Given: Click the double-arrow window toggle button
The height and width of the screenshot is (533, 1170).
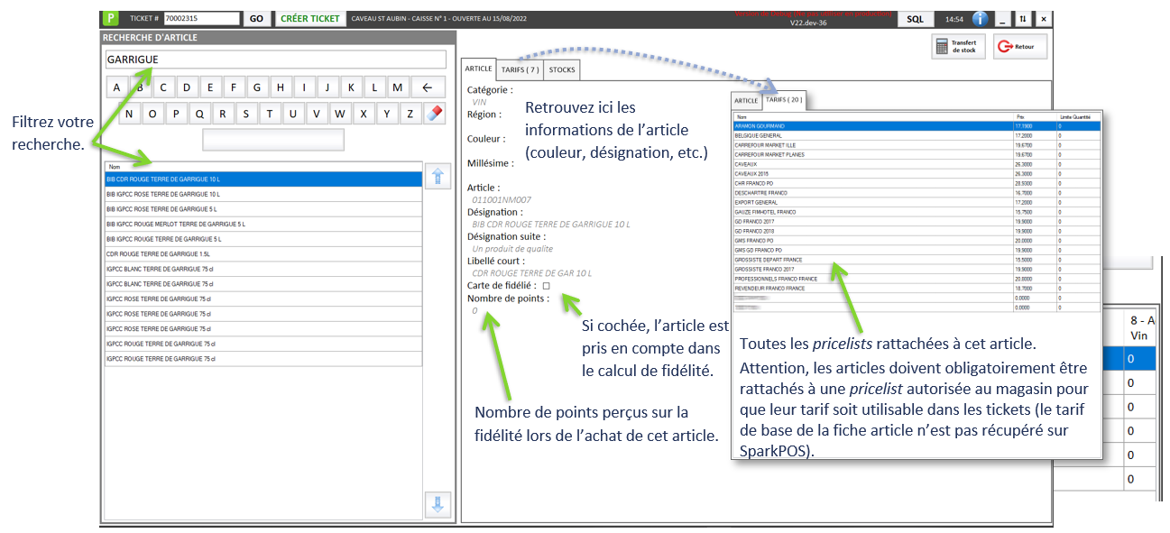Looking at the screenshot, I should [1023, 18].
